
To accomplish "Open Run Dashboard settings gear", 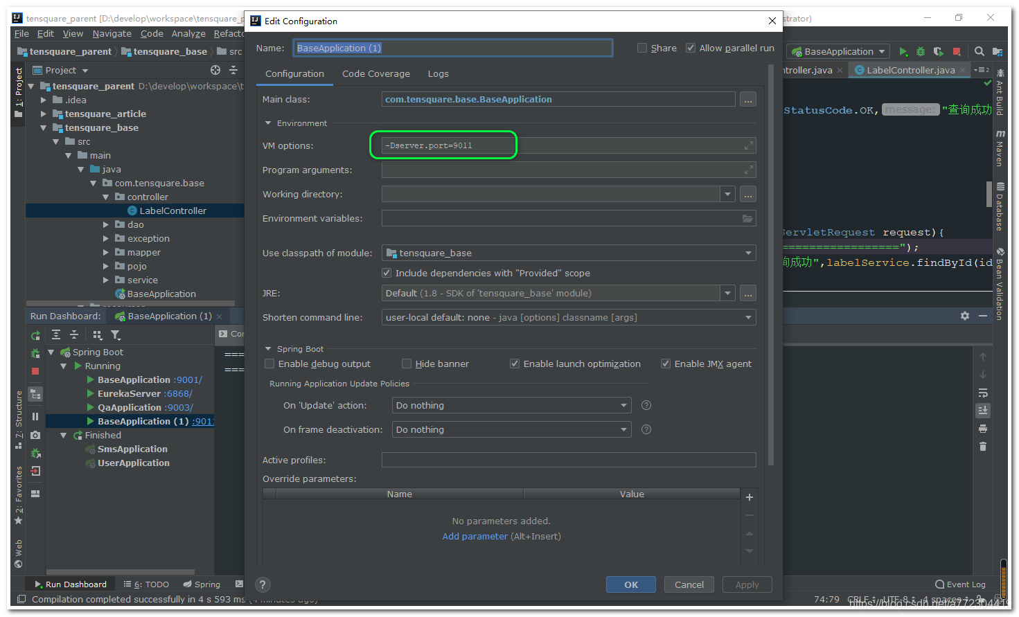I will point(965,316).
